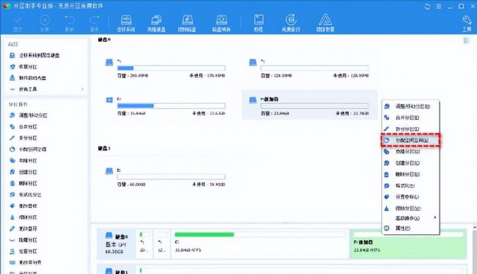
Task: Select context menu 合并分区 entry
Action: coord(410,118)
